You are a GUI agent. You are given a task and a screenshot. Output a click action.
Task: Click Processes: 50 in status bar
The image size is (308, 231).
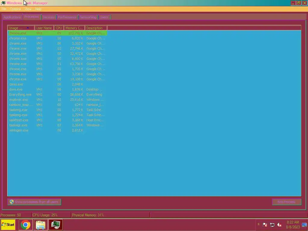(11, 215)
